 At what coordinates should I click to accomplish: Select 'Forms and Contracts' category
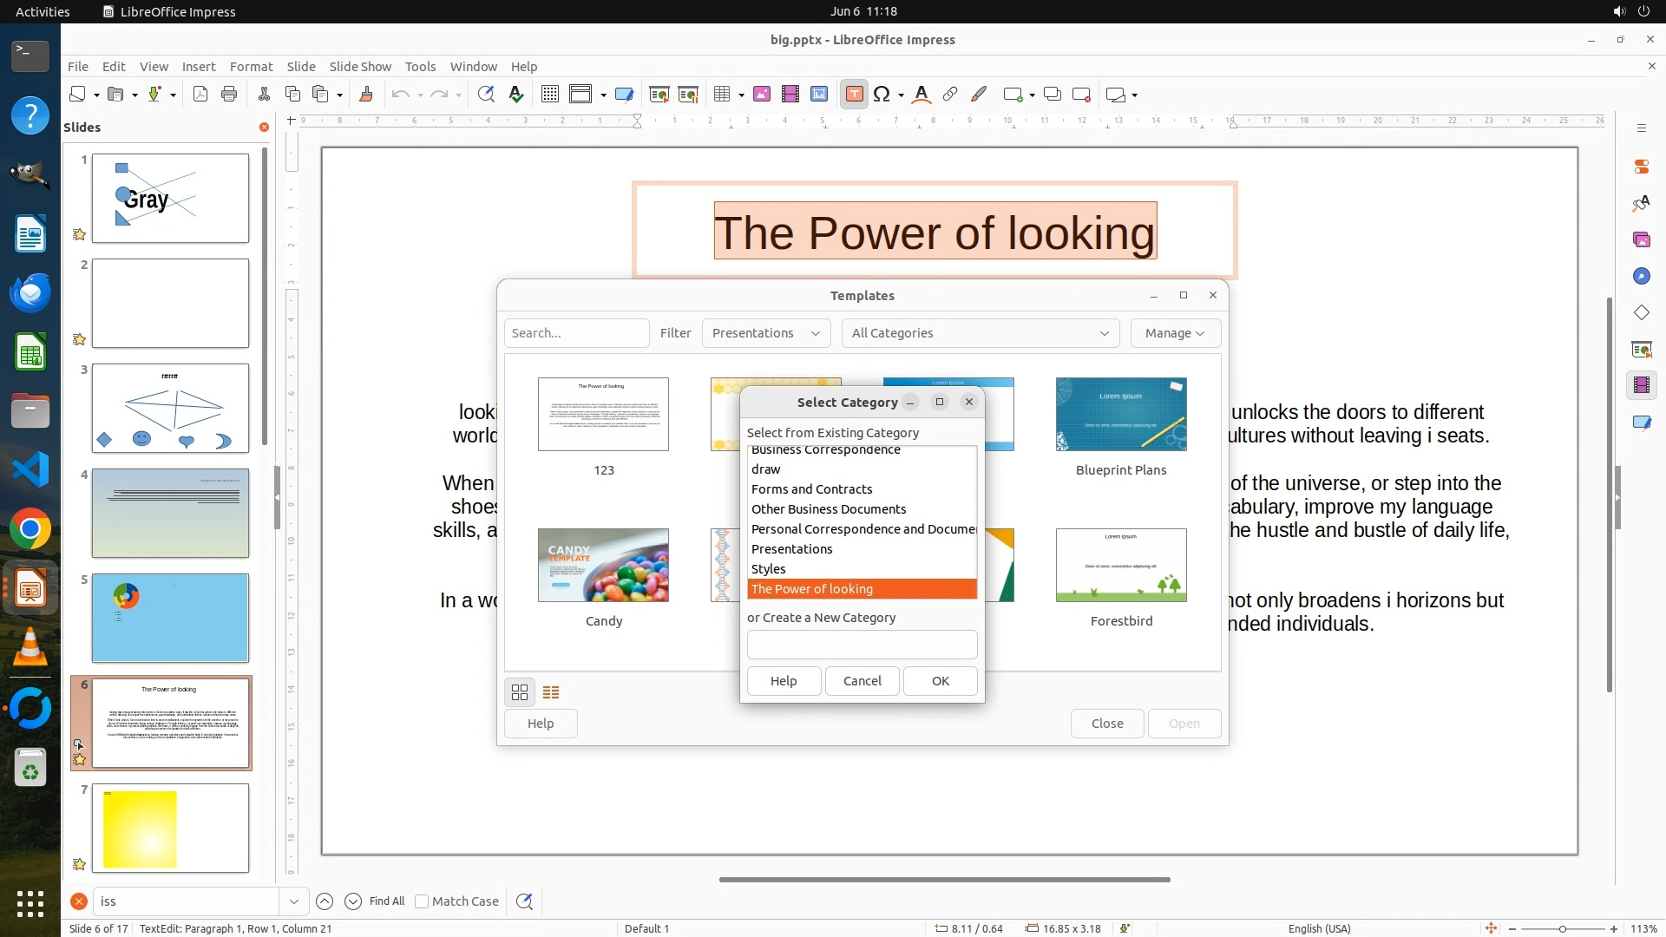pyautogui.click(x=811, y=489)
